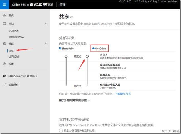This screenshot has height=134, width=181.
Task: Click the home icon next to 主页
Action: pyautogui.click(x=4, y=15)
